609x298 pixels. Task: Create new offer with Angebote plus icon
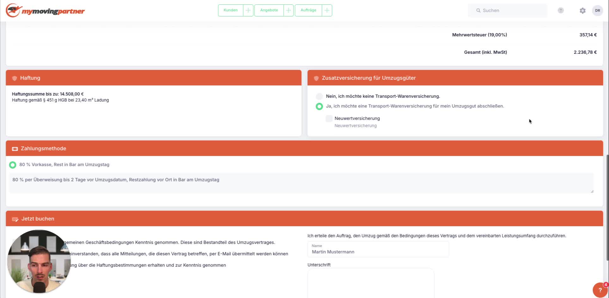288,10
